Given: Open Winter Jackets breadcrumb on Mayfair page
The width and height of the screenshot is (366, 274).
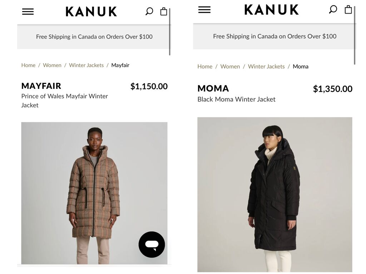Looking at the screenshot, I should (x=86, y=65).
